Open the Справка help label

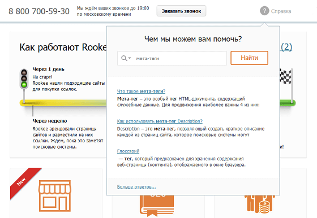[281, 11]
